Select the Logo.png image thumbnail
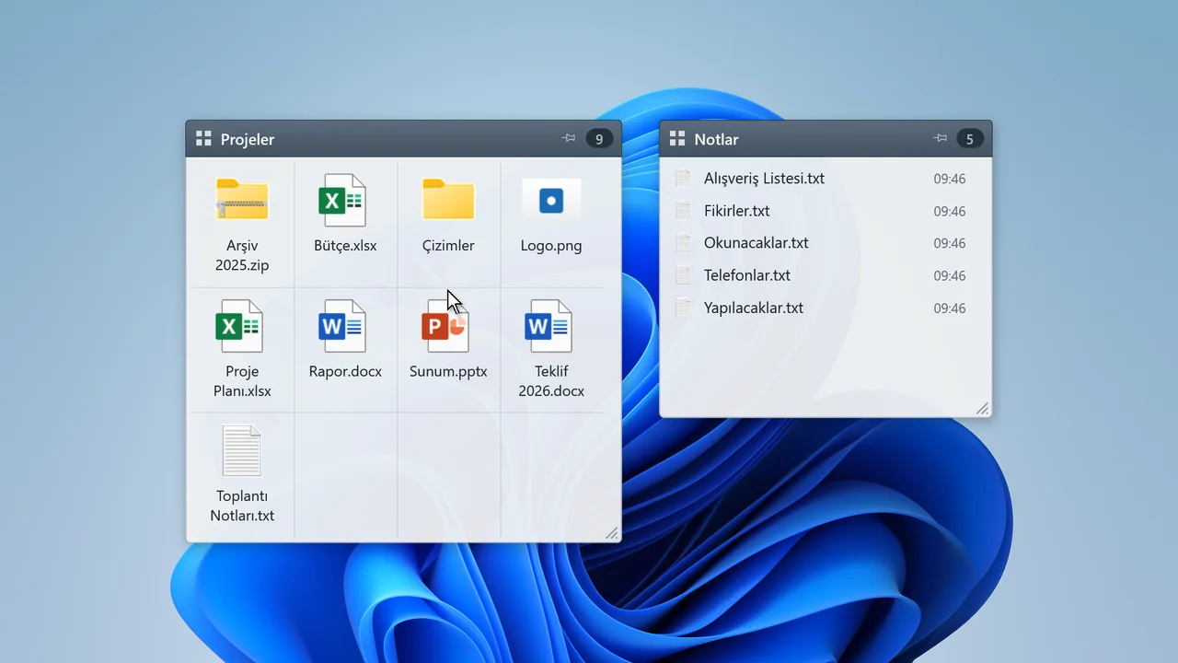This screenshot has height=663, width=1178. 551,200
